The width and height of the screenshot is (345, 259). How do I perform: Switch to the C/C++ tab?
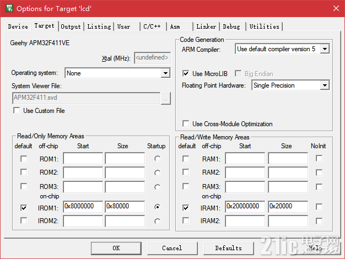click(x=153, y=26)
